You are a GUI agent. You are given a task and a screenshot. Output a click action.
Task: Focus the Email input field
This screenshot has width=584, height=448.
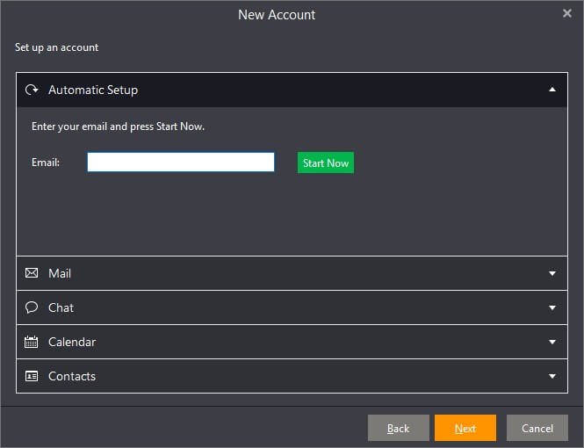[x=181, y=162]
